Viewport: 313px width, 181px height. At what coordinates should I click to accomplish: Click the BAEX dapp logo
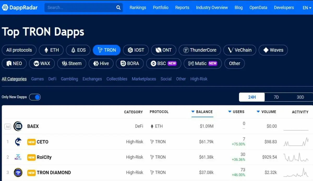(x=18, y=126)
